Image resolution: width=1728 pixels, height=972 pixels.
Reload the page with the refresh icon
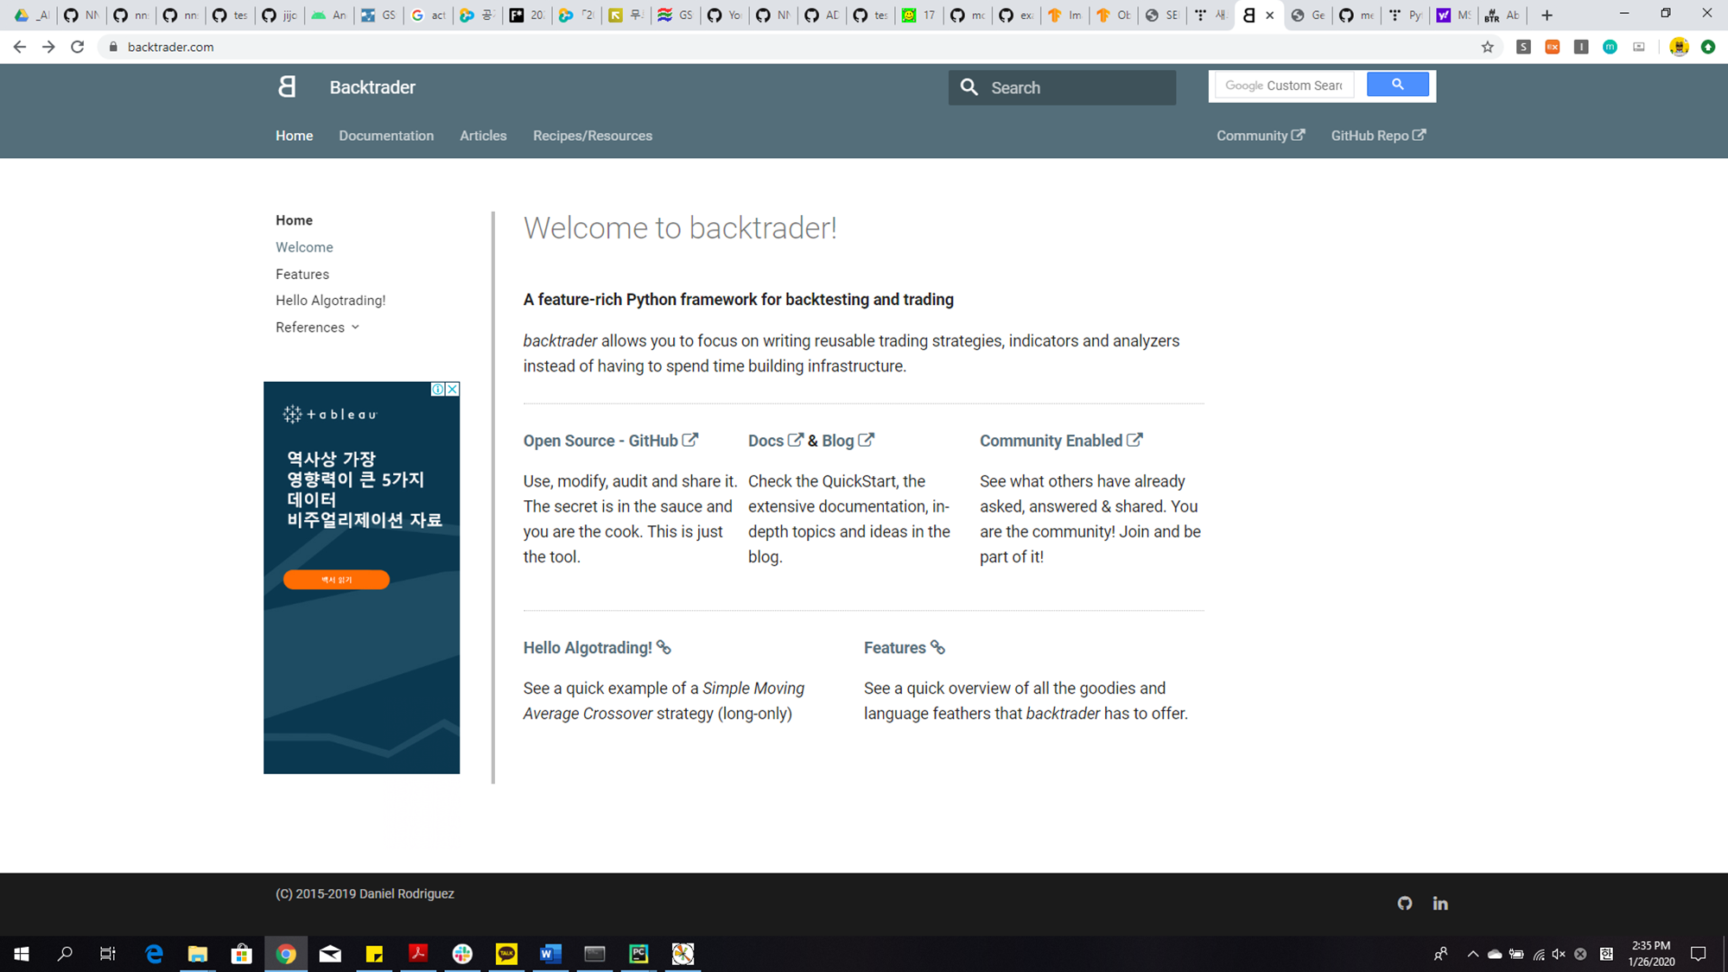click(x=78, y=47)
